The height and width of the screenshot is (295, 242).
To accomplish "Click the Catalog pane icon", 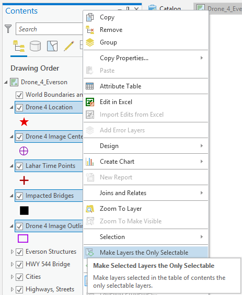I will click(x=152, y=8).
